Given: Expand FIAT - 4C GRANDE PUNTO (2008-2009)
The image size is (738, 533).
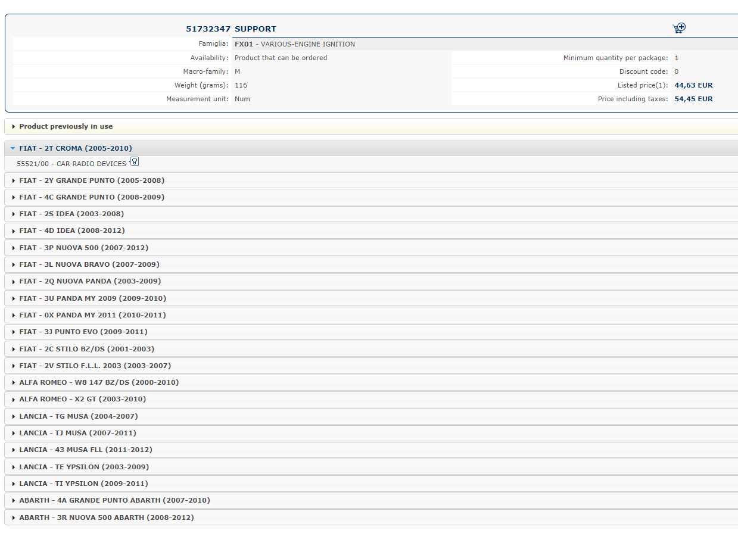Looking at the screenshot, I should pyautogui.click(x=371, y=197).
